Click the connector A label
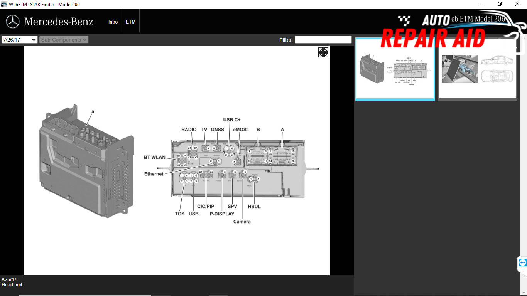Viewport: 527px width, 296px height. click(282, 129)
